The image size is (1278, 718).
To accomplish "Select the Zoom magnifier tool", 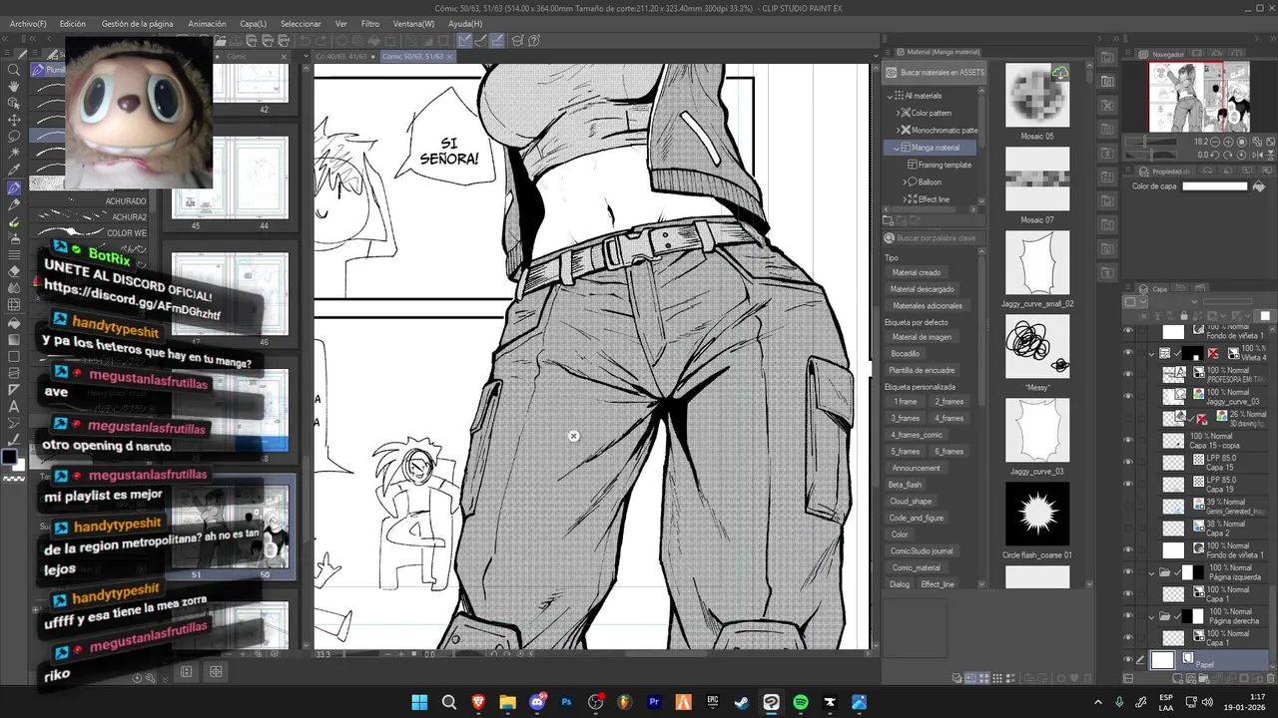I will 14,70.
